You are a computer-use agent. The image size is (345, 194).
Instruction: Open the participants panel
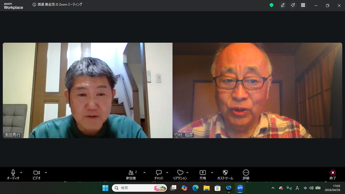click(131, 175)
